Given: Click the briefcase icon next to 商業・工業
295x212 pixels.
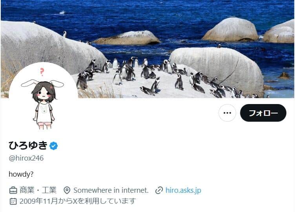Looking at the screenshot, I should pyautogui.click(x=13, y=190).
